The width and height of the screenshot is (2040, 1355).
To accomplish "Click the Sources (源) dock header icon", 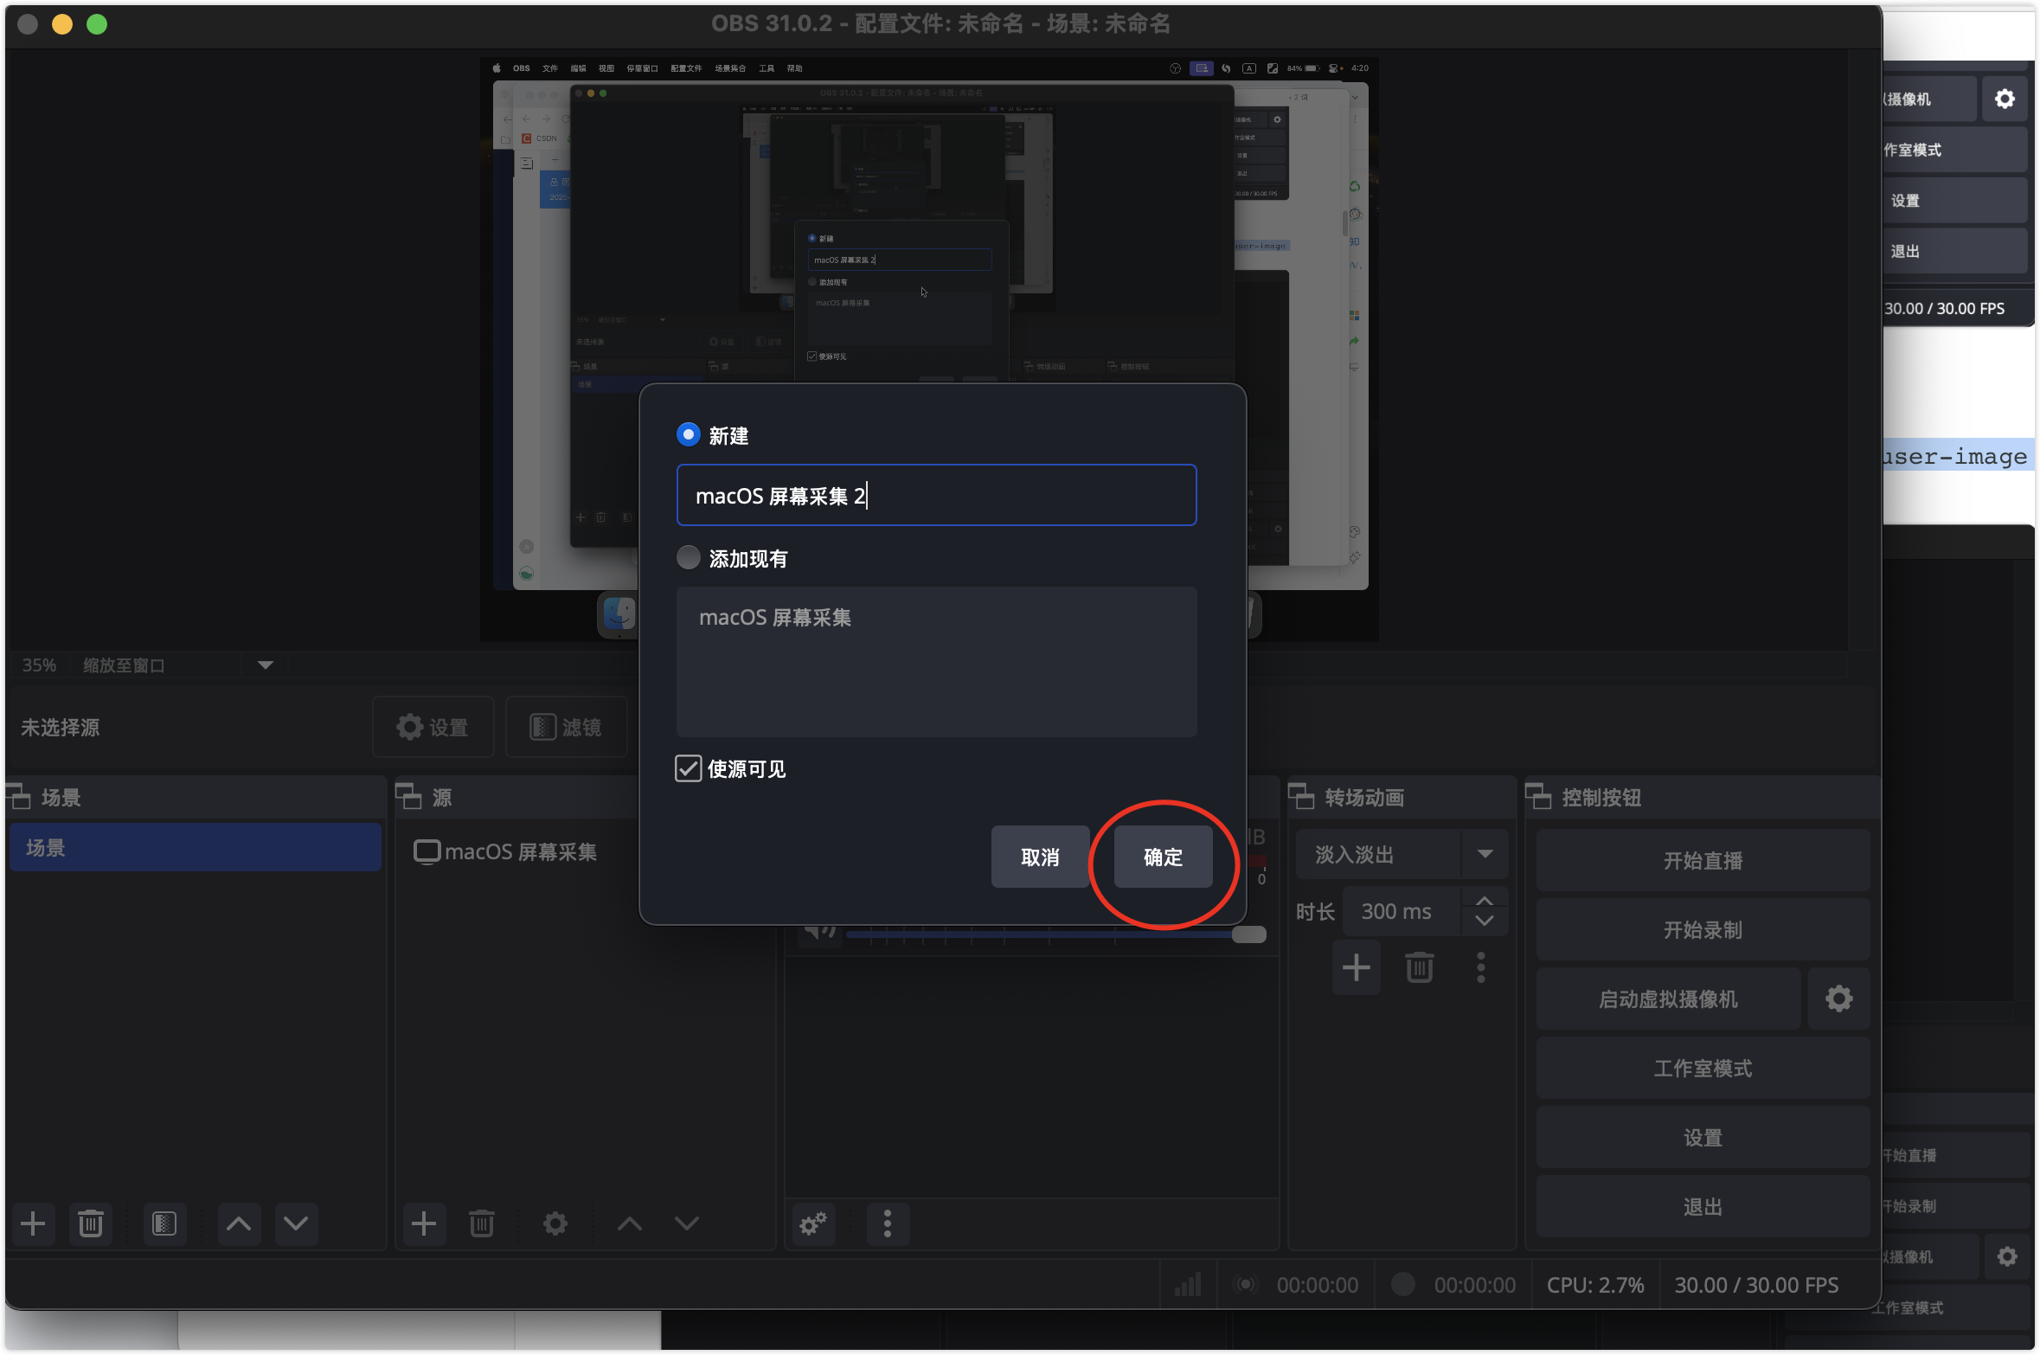I will pyautogui.click(x=408, y=797).
